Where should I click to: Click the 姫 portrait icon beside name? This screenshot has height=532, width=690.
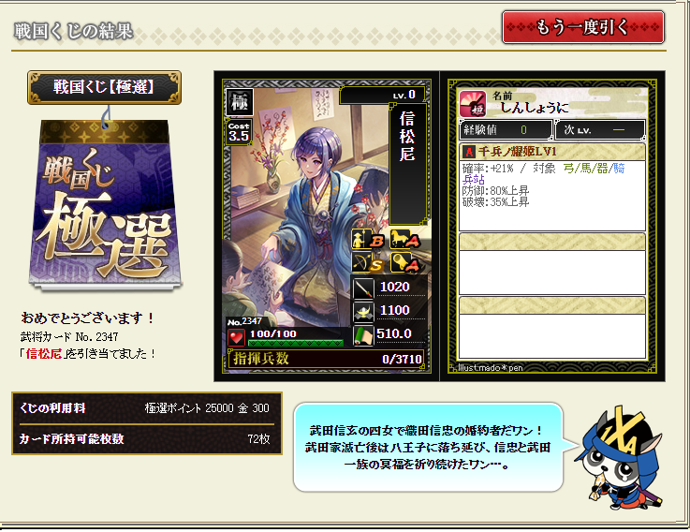473,104
